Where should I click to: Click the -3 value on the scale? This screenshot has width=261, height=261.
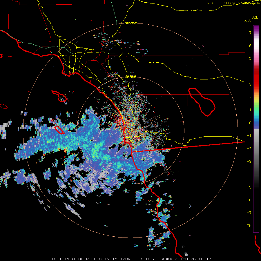tap(249, 162)
